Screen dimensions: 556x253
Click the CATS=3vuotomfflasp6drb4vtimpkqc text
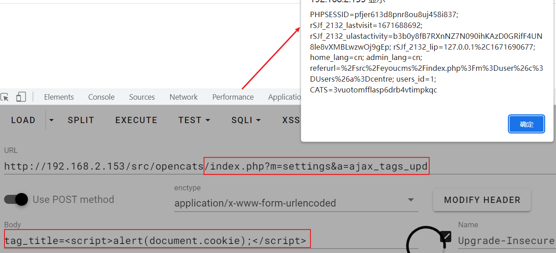(373, 90)
